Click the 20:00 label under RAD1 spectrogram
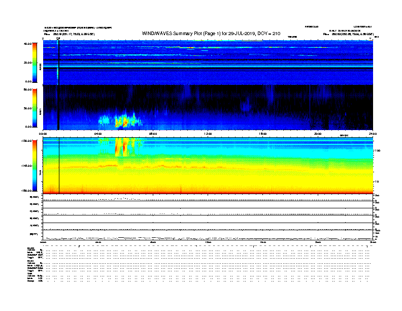This screenshot has height=311, width=402. point(318,134)
